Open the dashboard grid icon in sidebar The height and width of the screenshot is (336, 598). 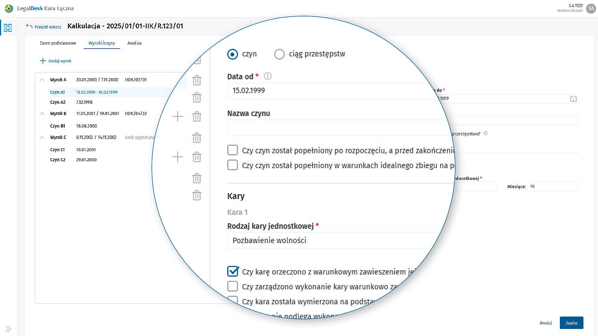pos(8,28)
